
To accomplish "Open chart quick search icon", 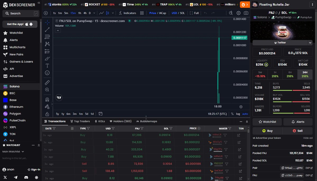I will 231,13.
